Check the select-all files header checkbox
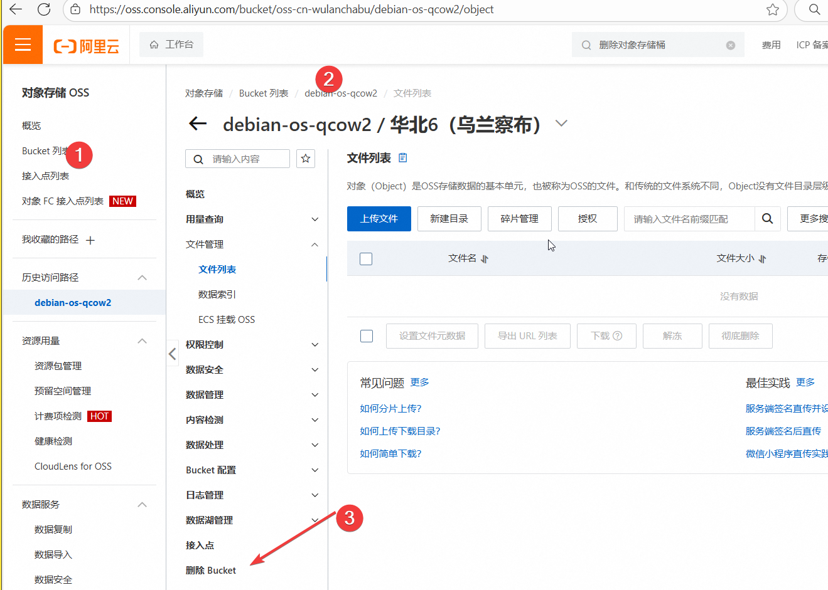Viewport: 828px width, 590px height. click(x=366, y=259)
